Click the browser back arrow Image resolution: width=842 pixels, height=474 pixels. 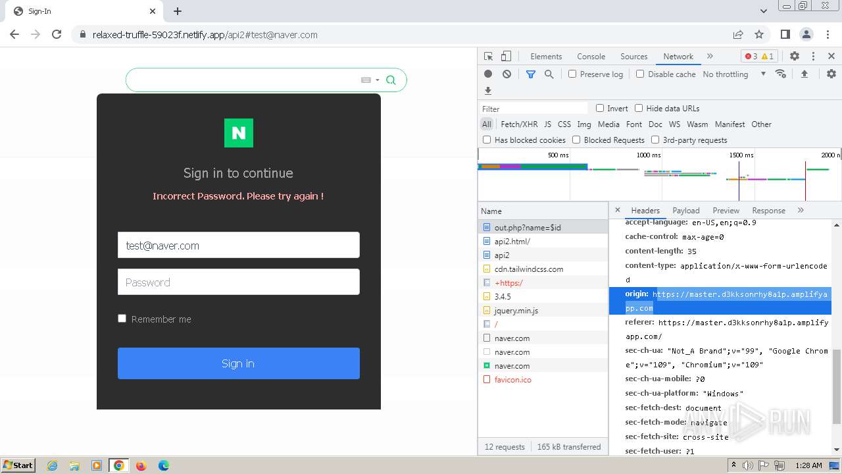pos(14,34)
